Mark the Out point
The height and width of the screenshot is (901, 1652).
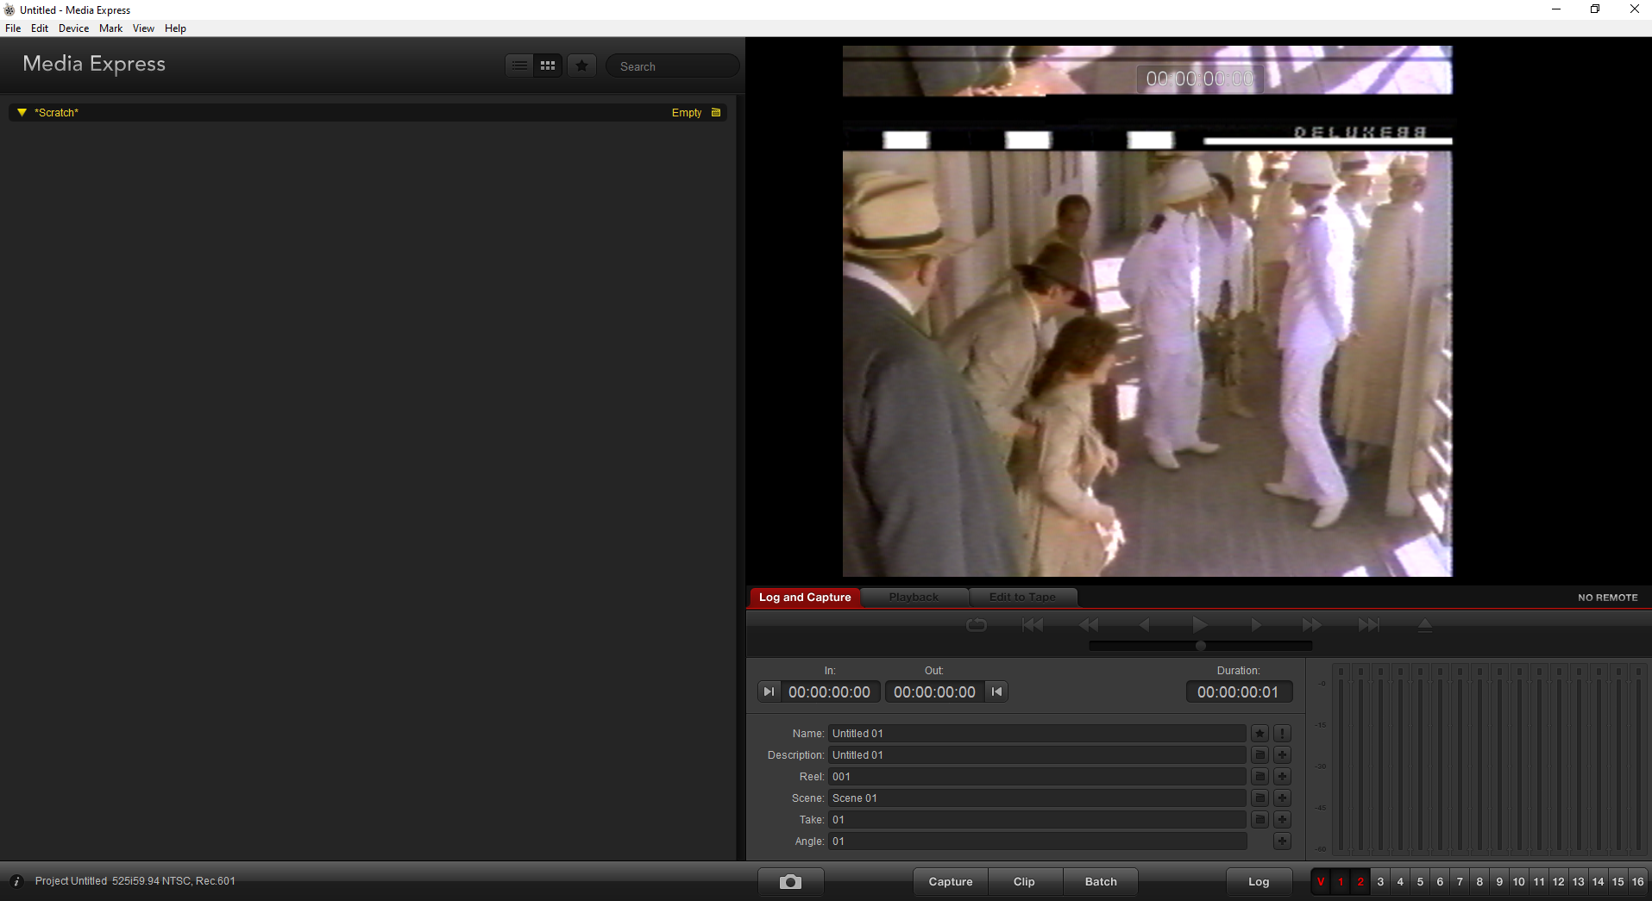coord(997,691)
